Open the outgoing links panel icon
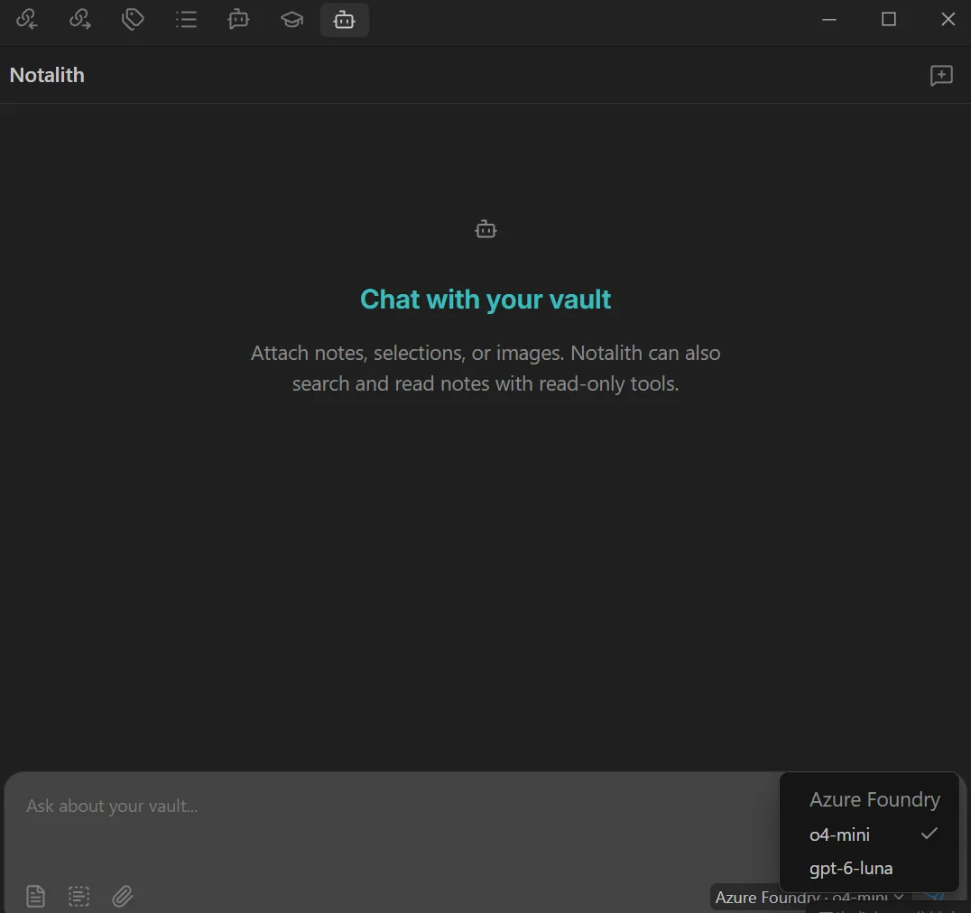Image resolution: width=971 pixels, height=913 pixels. pyautogui.click(x=80, y=20)
